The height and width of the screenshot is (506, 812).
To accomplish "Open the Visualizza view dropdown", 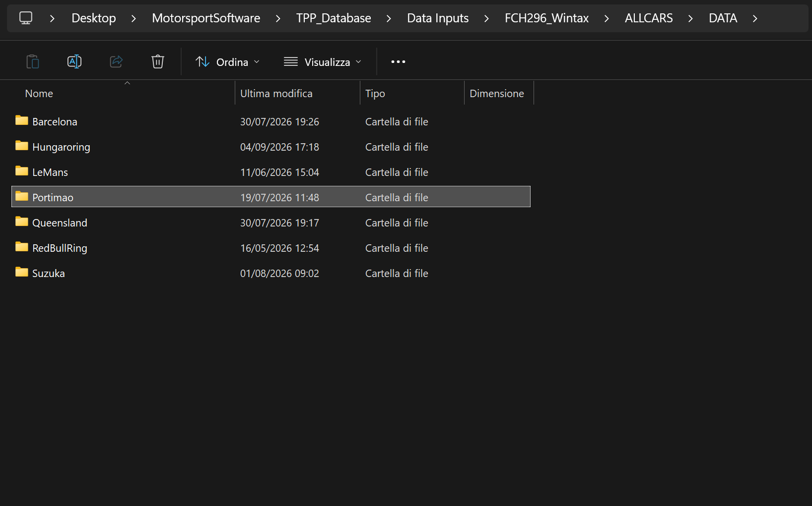I will [323, 62].
